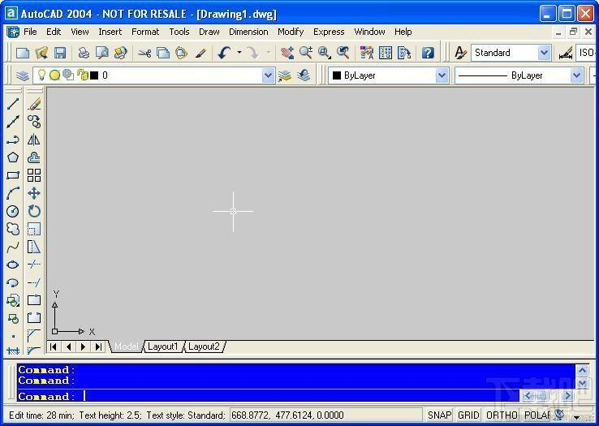Select the Line drawing tool
This screenshot has height=426, width=599.
(13, 104)
